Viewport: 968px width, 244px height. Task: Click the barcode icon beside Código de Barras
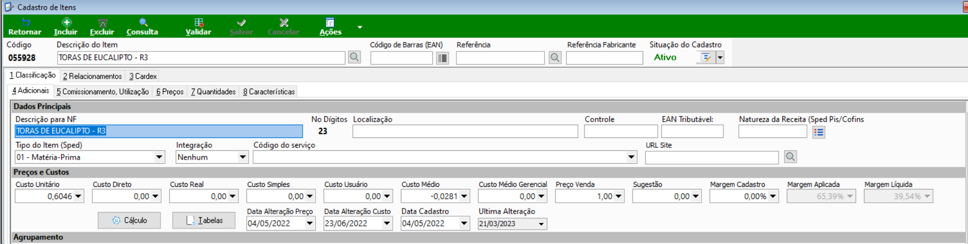point(443,58)
